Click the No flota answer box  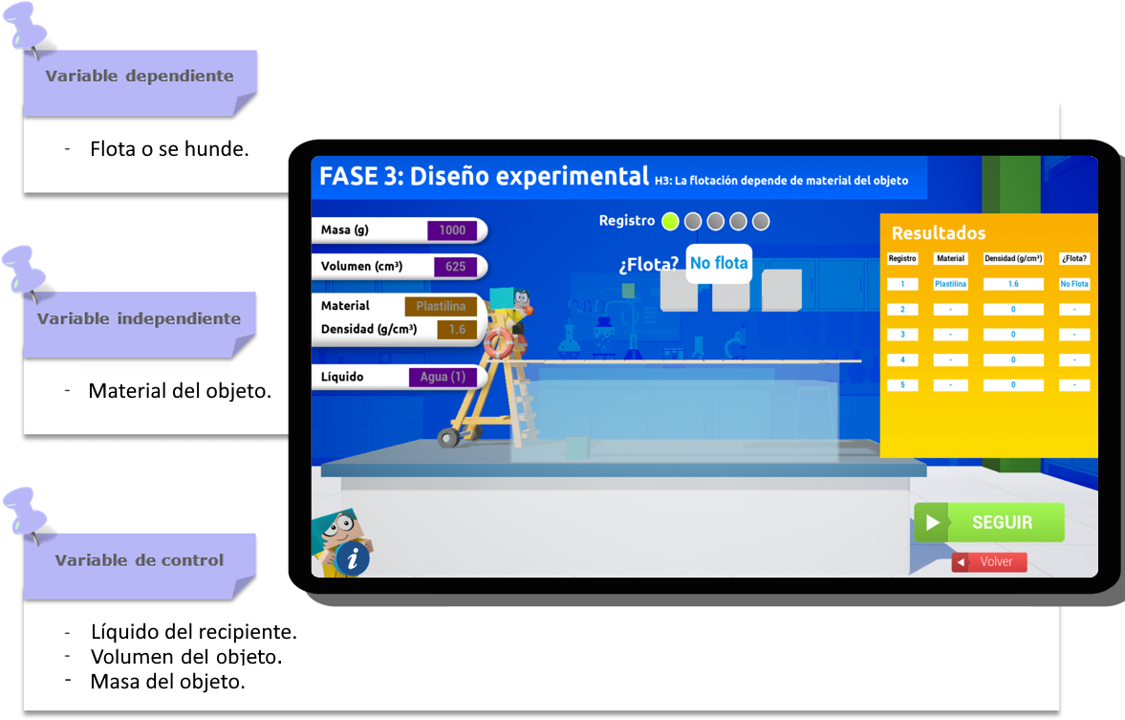[719, 263]
